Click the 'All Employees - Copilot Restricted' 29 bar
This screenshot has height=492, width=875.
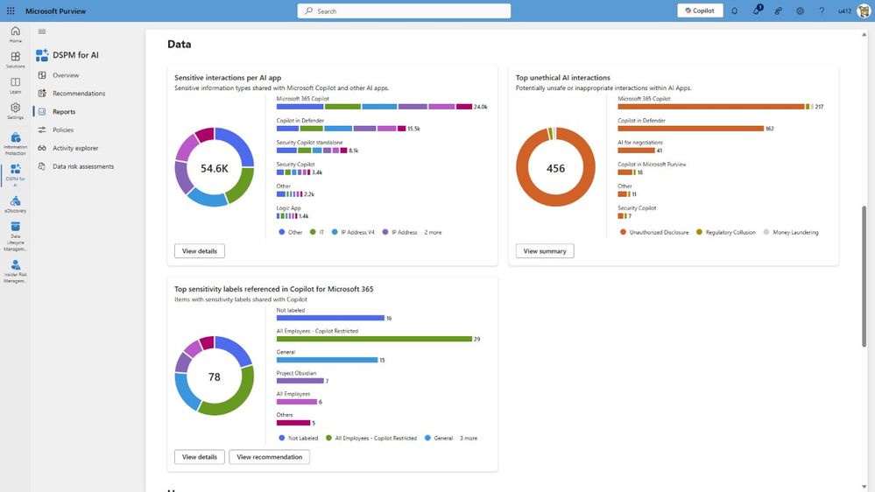tap(374, 339)
